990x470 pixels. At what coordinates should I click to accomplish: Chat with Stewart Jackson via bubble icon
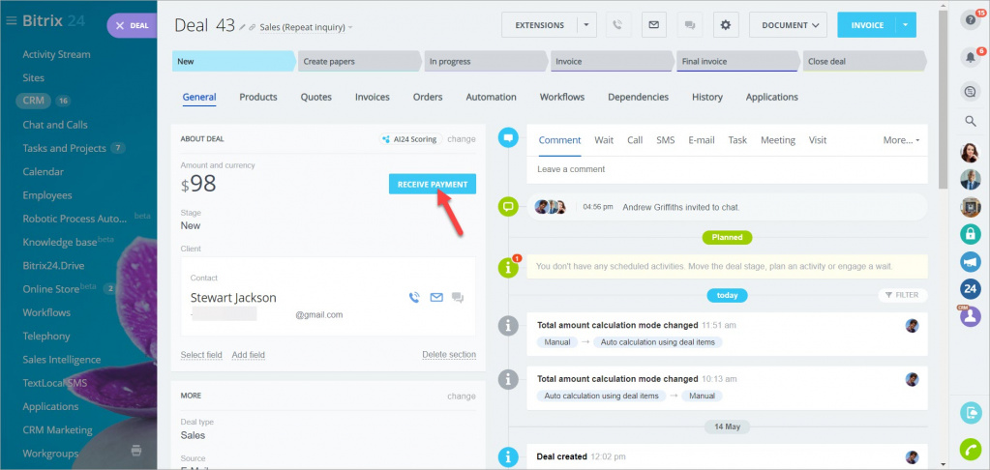[x=458, y=297]
